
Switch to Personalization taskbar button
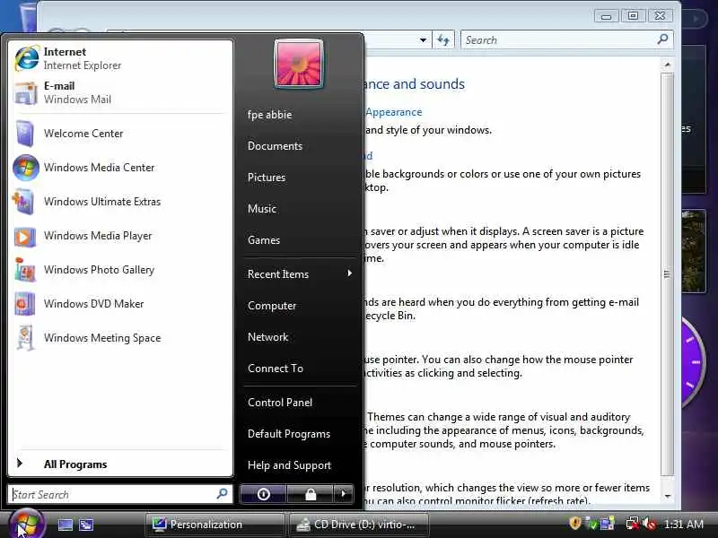point(215,525)
